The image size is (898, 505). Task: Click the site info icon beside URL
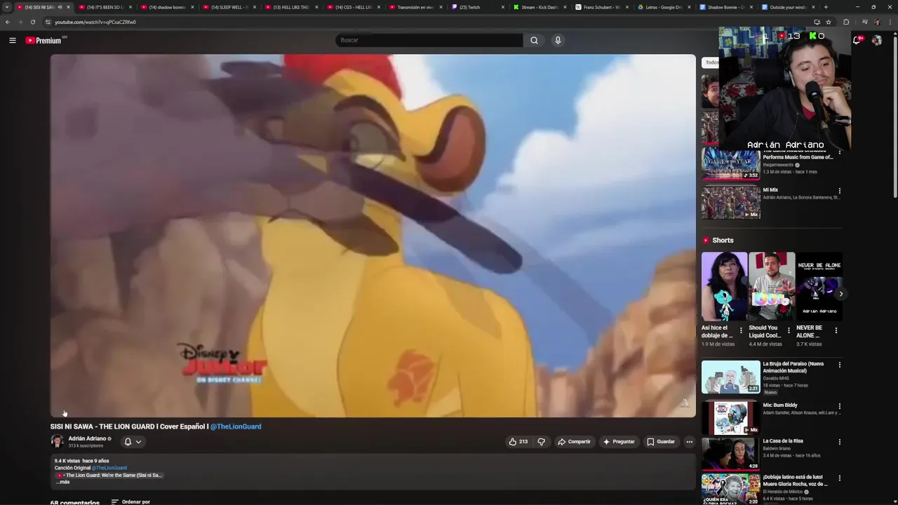[x=48, y=22]
